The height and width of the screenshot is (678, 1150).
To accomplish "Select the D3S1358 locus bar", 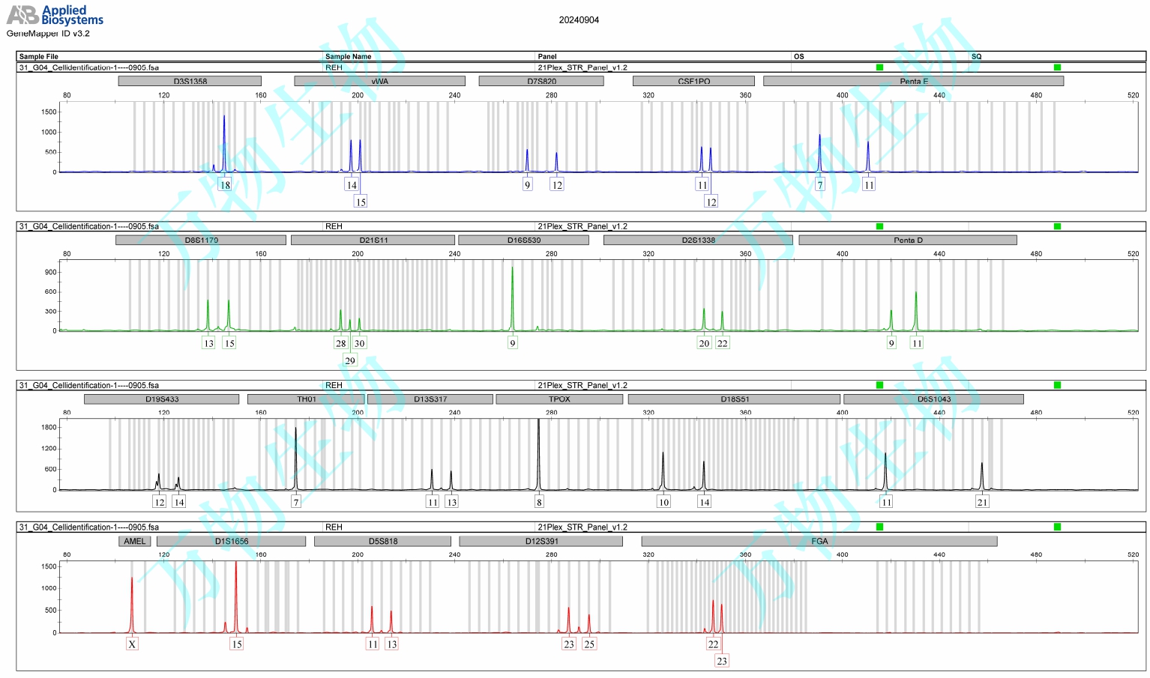I will (x=190, y=81).
